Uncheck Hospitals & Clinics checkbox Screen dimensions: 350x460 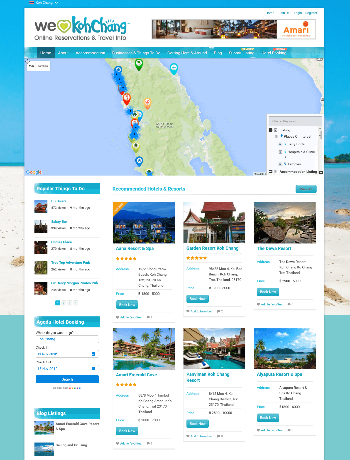click(x=280, y=152)
